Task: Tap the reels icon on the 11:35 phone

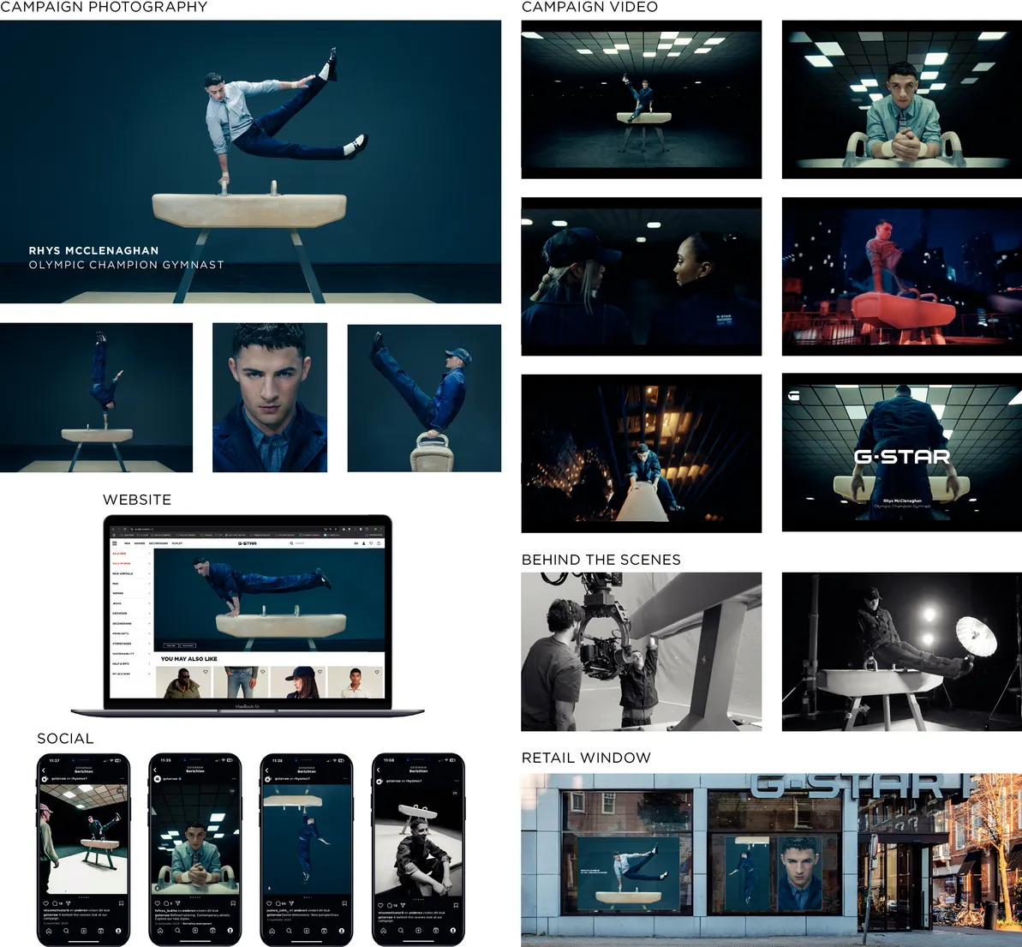Action: [x=212, y=931]
